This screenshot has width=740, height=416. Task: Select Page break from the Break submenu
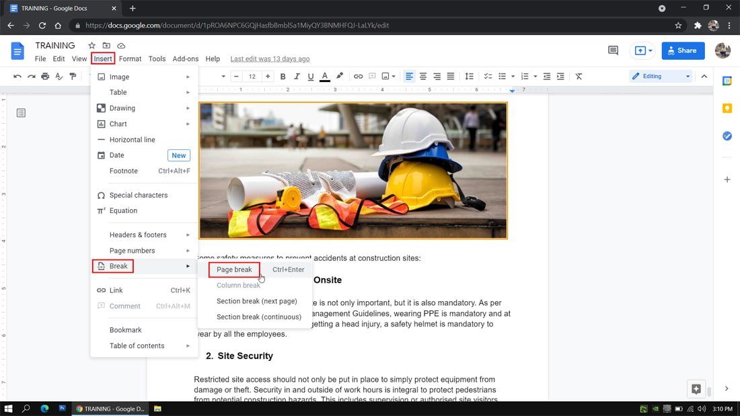click(x=234, y=269)
